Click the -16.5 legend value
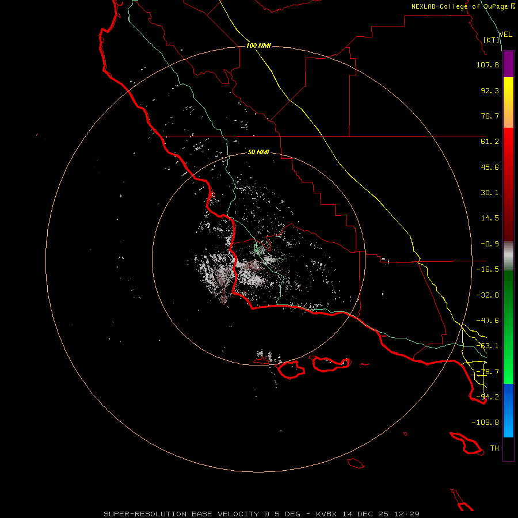The height and width of the screenshot is (518, 518). [487, 269]
